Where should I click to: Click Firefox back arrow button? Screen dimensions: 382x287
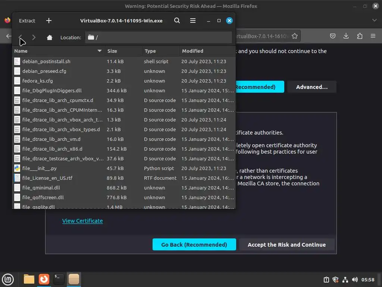tap(9, 36)
